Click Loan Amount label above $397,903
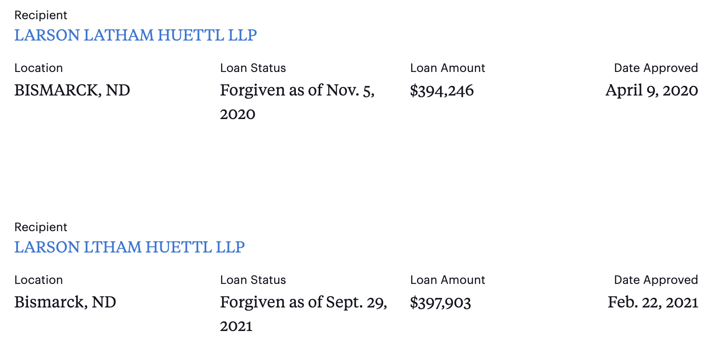This screenshot has height=355, width=721. (447, 280)
